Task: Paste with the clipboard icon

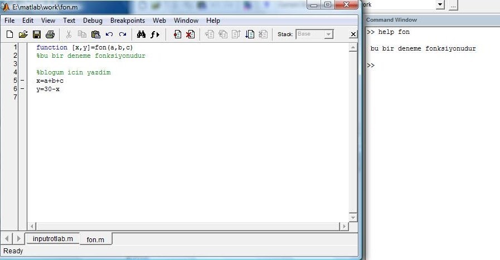Action: (x=96, y=34)
